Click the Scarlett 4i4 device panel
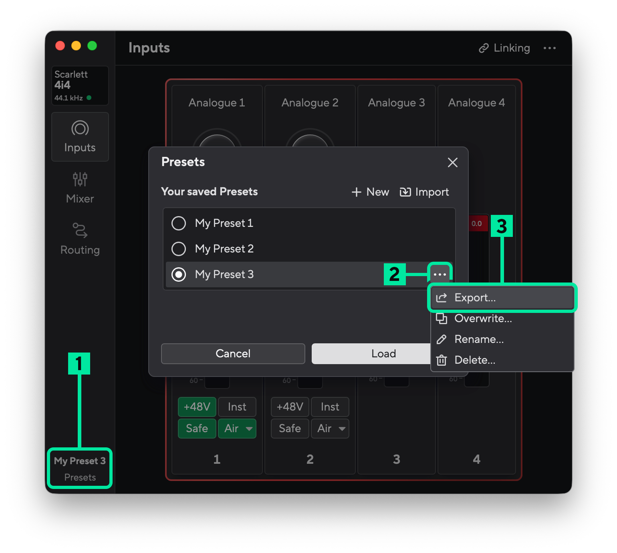 pos(80,86)
